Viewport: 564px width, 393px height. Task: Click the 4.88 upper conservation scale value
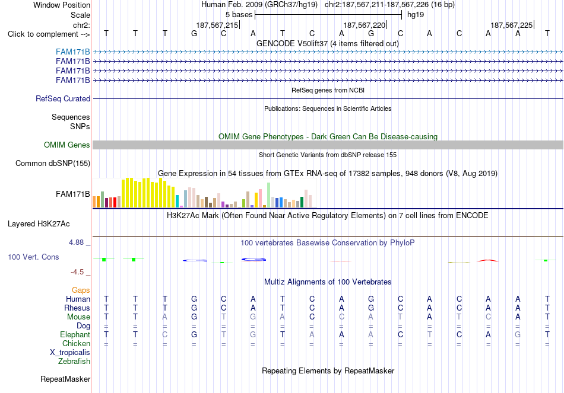pos(76,242)
